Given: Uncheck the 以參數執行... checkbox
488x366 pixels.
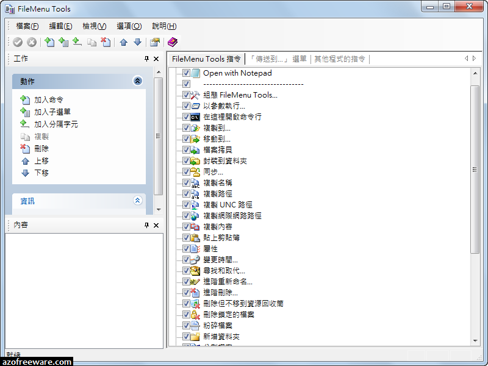Looking at the screenshot, I should point(186,106).
